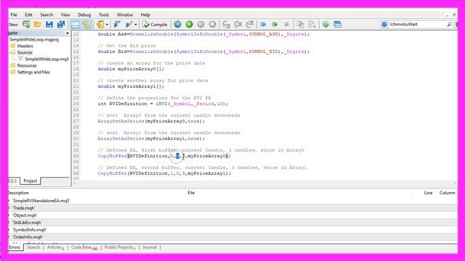465x261 pixels.
Task: Click the new project icon beside New
Action: point(26,25)
